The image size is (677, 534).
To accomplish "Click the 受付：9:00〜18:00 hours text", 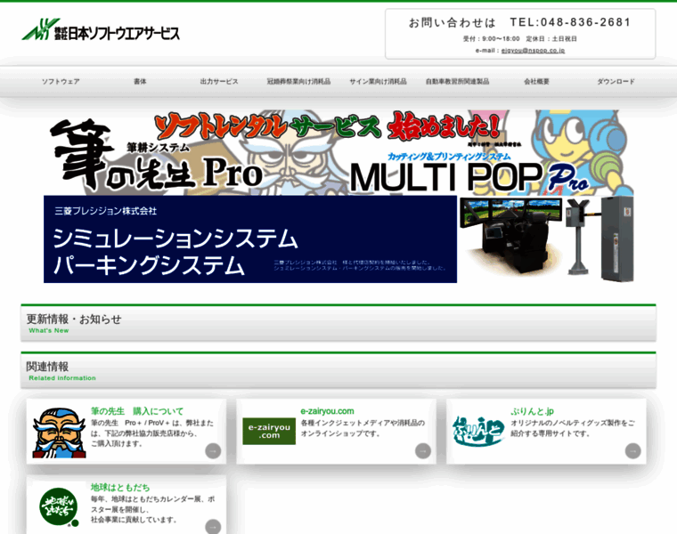I will [492, 39].
